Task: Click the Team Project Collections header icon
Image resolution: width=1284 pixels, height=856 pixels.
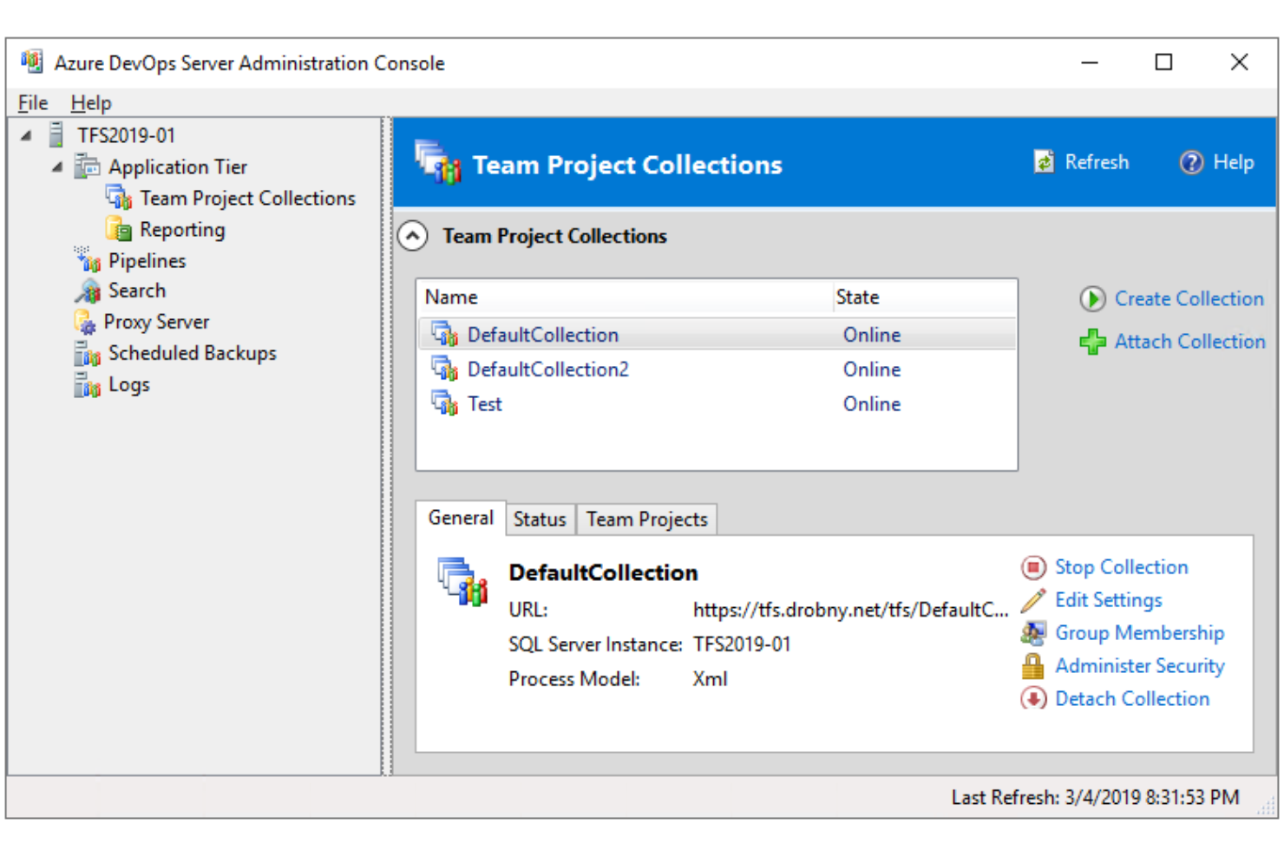Action: [438, 162]
